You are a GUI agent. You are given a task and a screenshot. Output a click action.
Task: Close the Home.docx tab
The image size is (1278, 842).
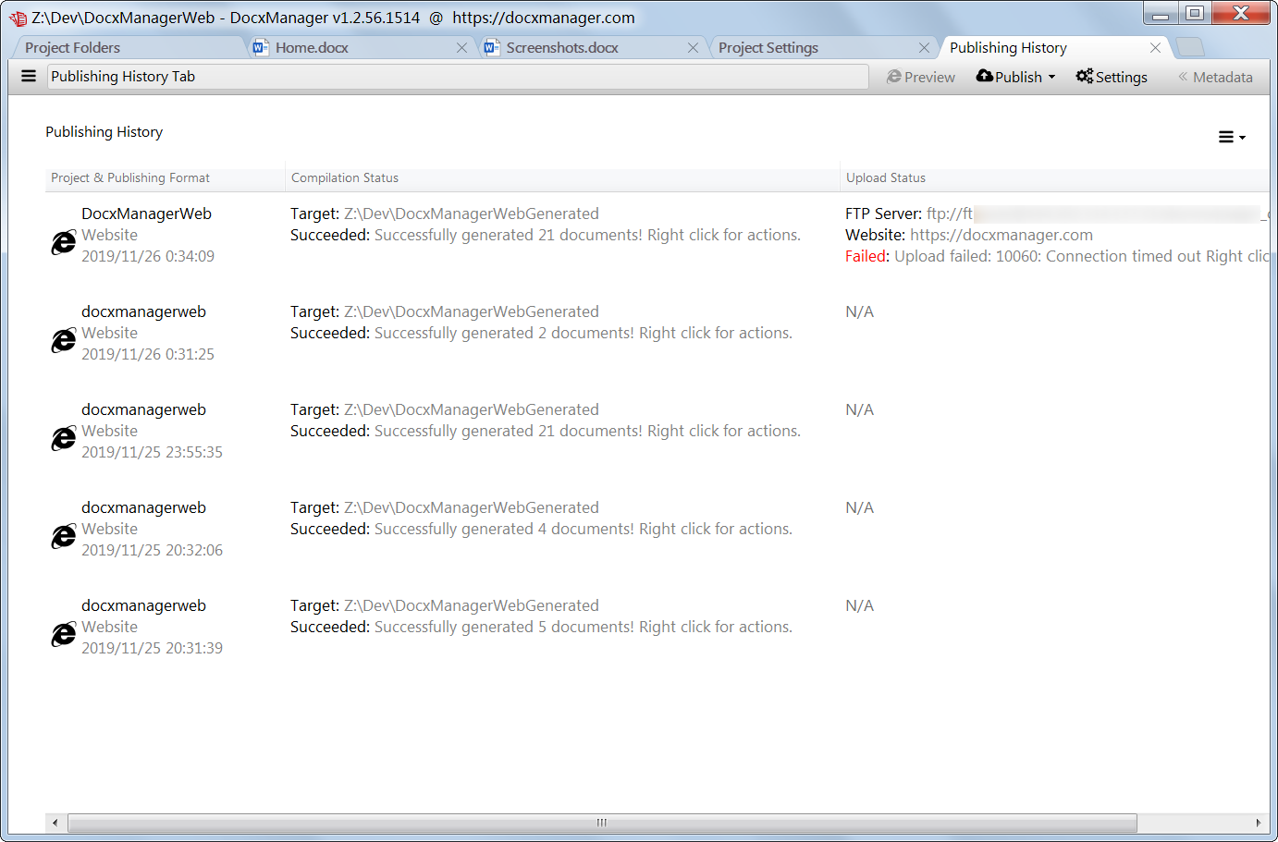pos(462,47)
